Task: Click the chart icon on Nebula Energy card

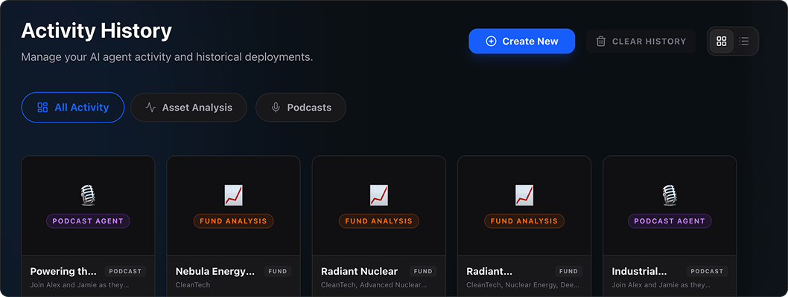Action: [233, 195]
